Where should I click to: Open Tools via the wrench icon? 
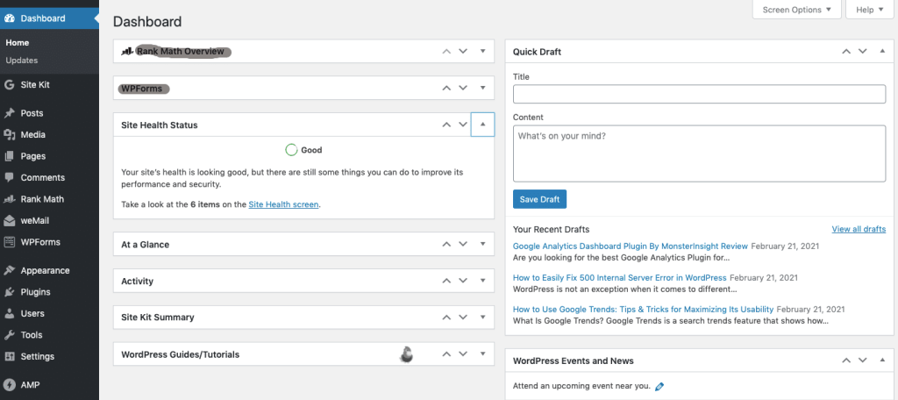[x=9, y=335]
